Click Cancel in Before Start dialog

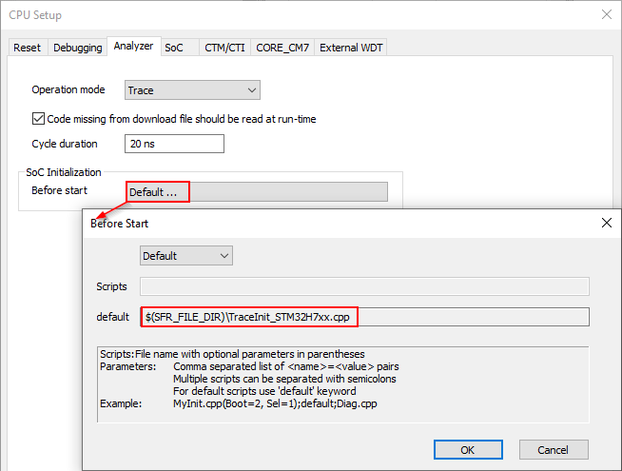point(553,449)
